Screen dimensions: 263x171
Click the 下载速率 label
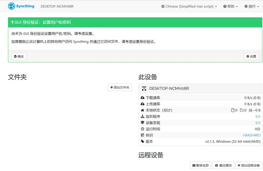coord(153,98)
